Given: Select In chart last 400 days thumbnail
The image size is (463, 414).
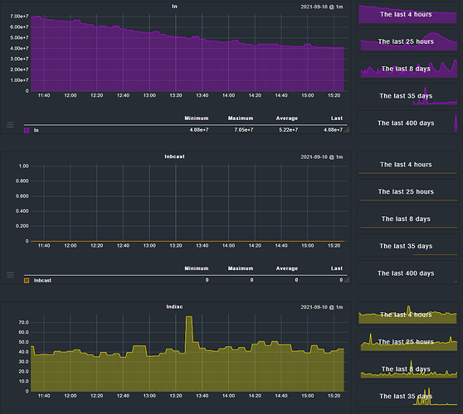Looking at the screenshot, I should point(407,123).
